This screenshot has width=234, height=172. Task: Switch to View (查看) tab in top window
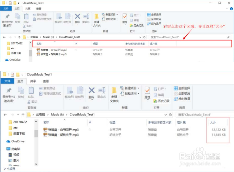pos(39,9)
